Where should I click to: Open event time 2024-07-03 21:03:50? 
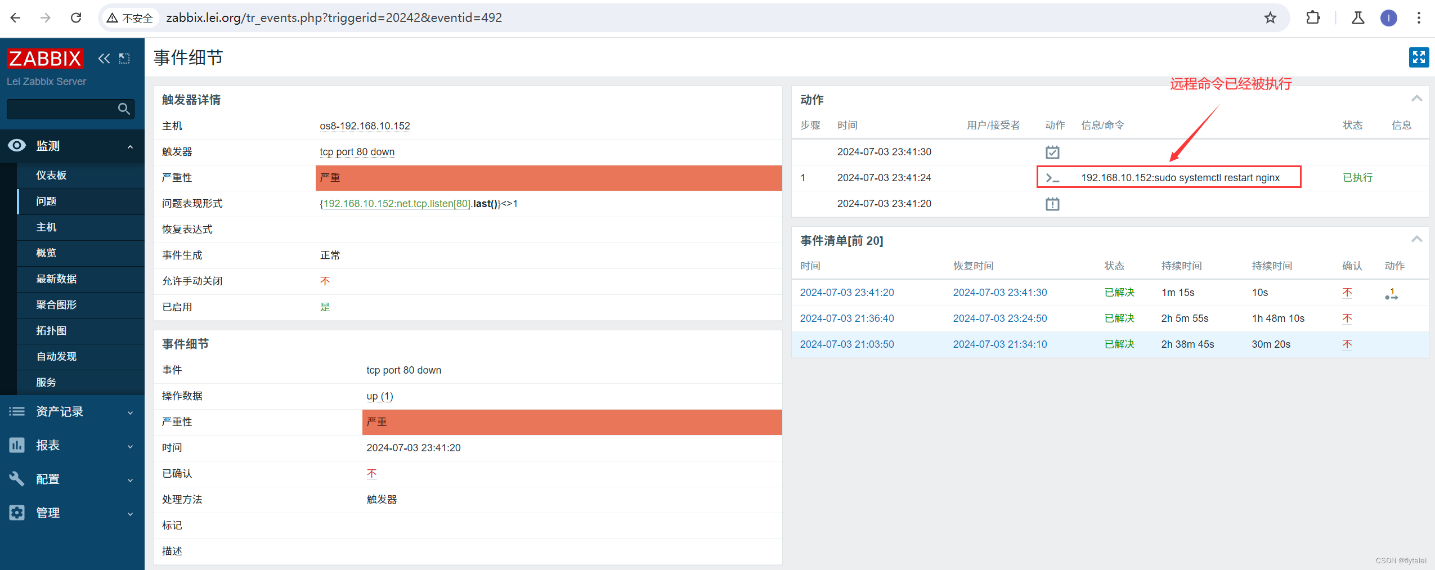(x=846, y=344)
